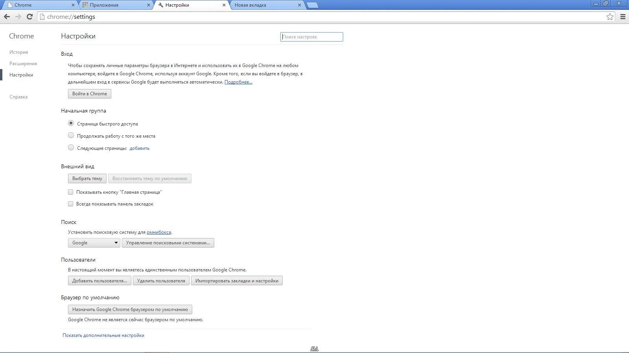The image size is (629, 353).
Task: Click Назначить Google Chrome браузером по умолчанию
Action: coord(130,309)
